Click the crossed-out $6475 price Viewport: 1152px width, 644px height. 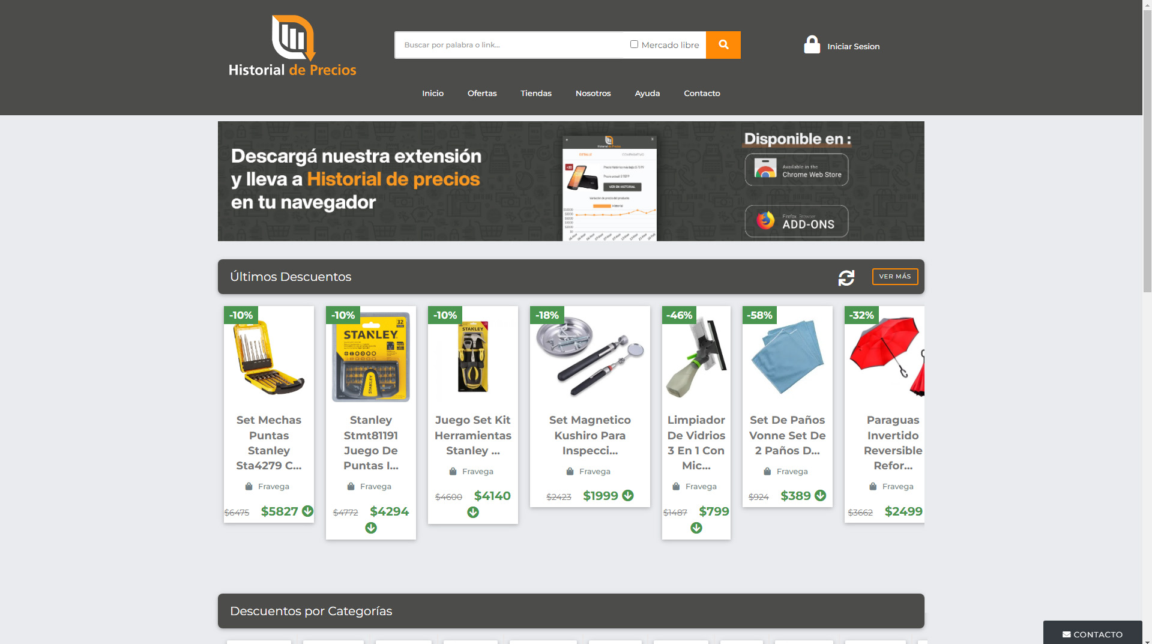(x=237, y=513)
